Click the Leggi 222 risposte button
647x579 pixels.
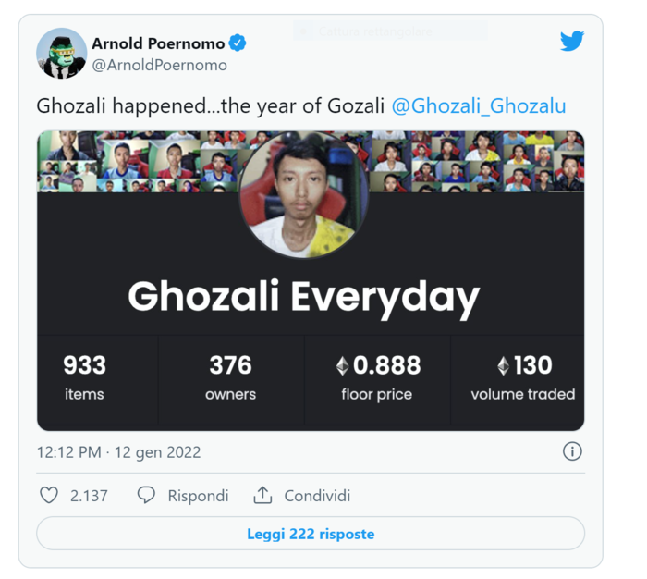(x=311, y=534)
